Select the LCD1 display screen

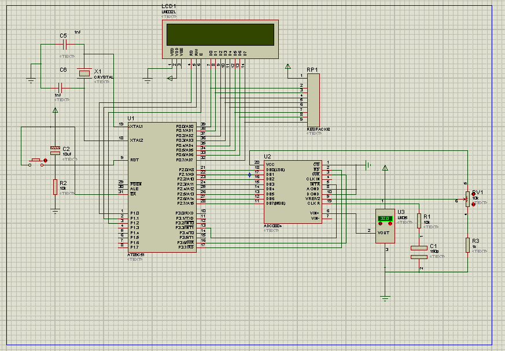click(220, 35)
